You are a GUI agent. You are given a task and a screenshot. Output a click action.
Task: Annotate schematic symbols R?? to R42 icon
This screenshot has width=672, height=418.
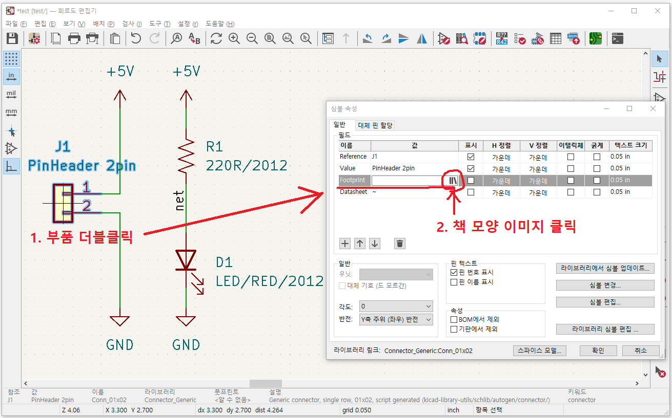(x=502, y=38)
